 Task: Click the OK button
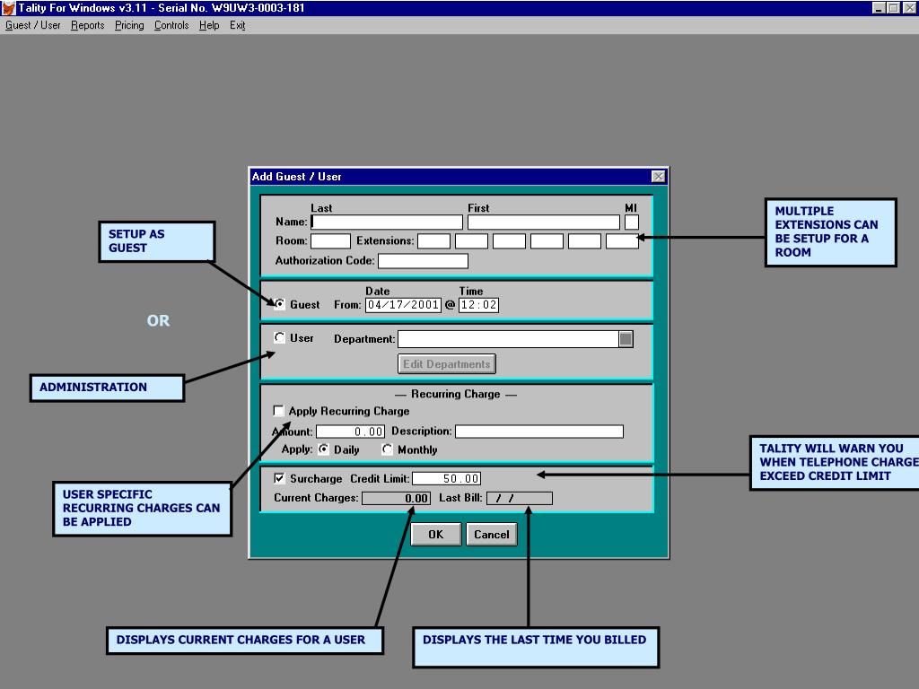point(435,535)
